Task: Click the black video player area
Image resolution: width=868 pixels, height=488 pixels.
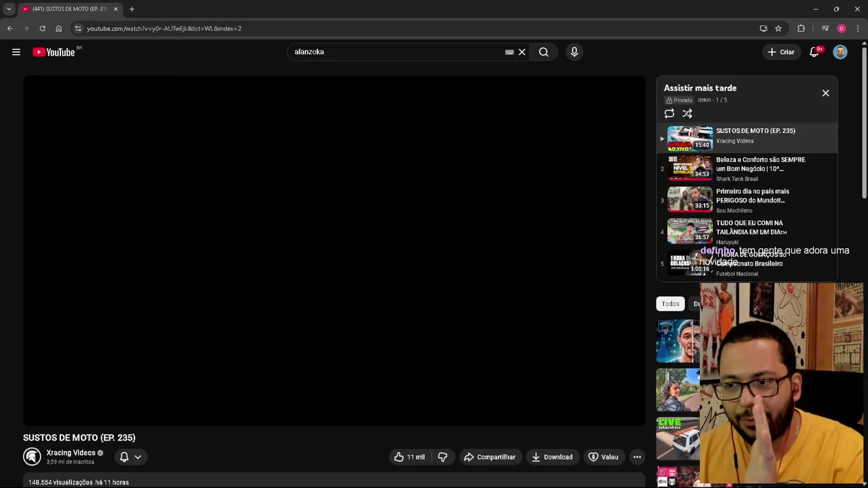Action: pos(334,251)
